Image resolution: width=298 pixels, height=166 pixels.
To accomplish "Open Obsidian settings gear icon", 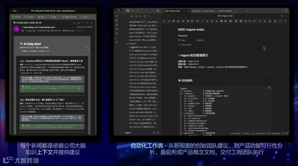I will (x=158, y=133).
